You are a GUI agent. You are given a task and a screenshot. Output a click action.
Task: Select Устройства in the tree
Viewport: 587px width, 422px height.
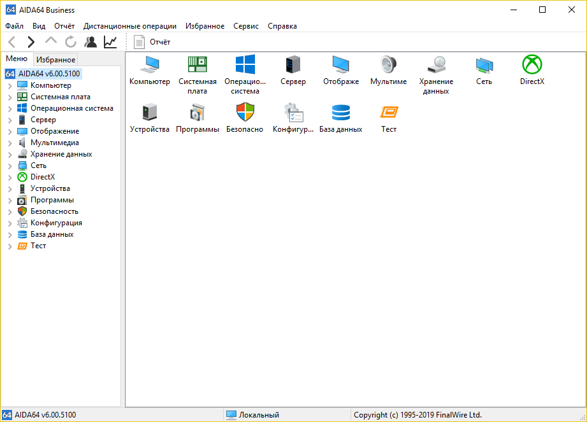coord(50,188)
